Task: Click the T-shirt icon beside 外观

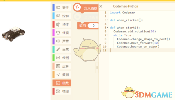Action: (x=58, y=33)
